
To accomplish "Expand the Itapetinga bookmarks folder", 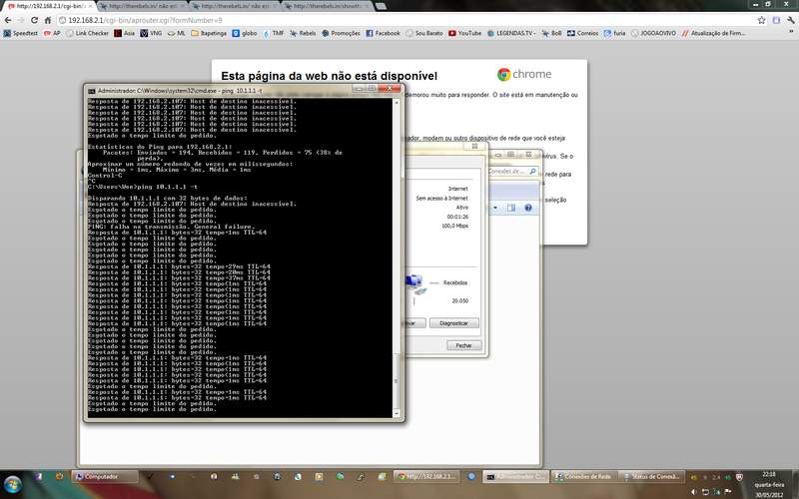I will click(x=209, y=33).
